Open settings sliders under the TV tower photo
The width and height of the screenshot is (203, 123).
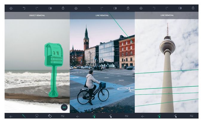coord(191,116)
